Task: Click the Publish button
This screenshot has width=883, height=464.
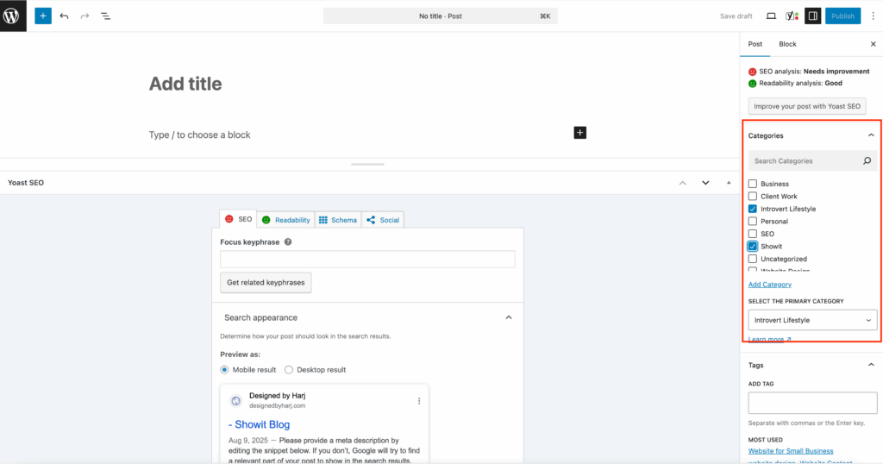Action: (x=842, y=16)
